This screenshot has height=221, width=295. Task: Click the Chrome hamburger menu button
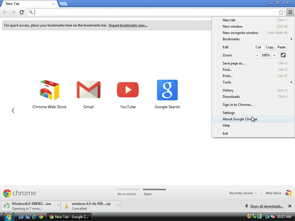tap(290, 12)
